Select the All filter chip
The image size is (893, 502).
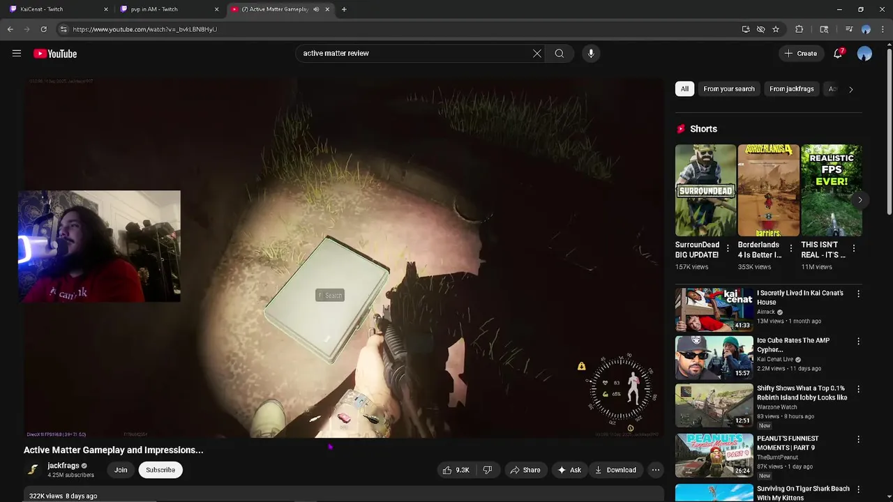[684, 89]
